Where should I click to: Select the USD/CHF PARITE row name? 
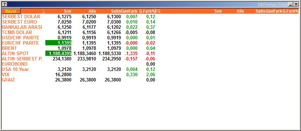coord(20,38)
